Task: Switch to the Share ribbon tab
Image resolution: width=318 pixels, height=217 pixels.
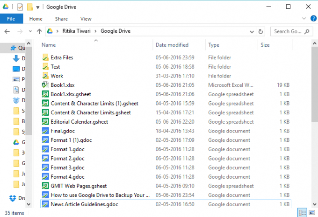Action: point(61,19)
